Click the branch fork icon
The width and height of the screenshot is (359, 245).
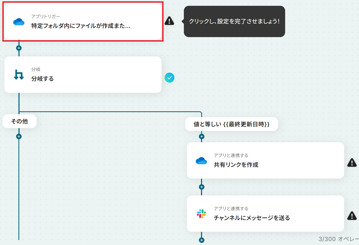click(19, 74)
